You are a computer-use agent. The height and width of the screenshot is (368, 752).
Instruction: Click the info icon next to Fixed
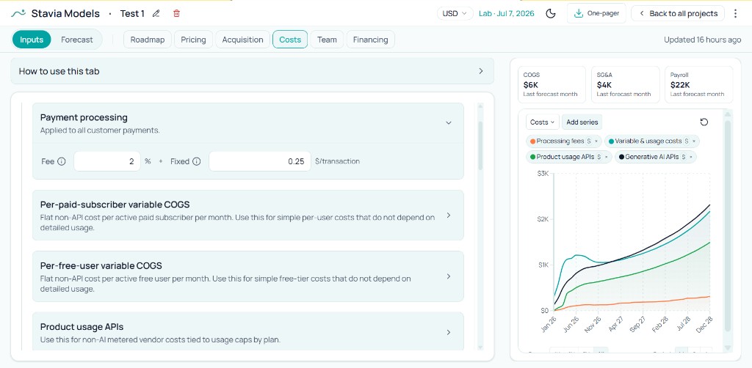coord(196,161)
